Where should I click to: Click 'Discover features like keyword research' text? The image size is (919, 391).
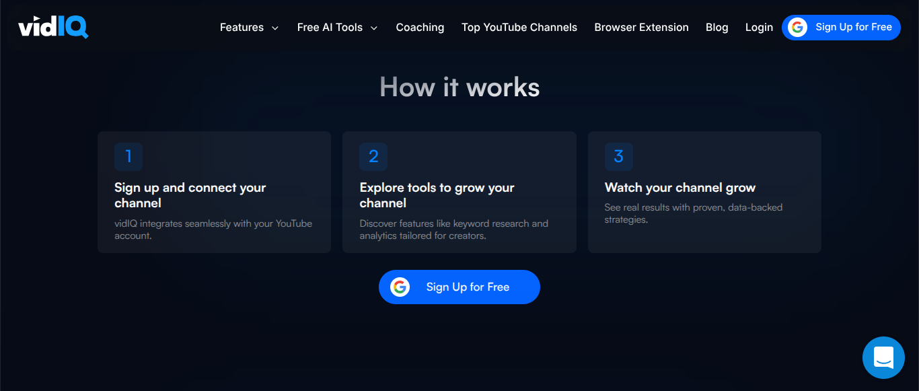click(454, 229)
